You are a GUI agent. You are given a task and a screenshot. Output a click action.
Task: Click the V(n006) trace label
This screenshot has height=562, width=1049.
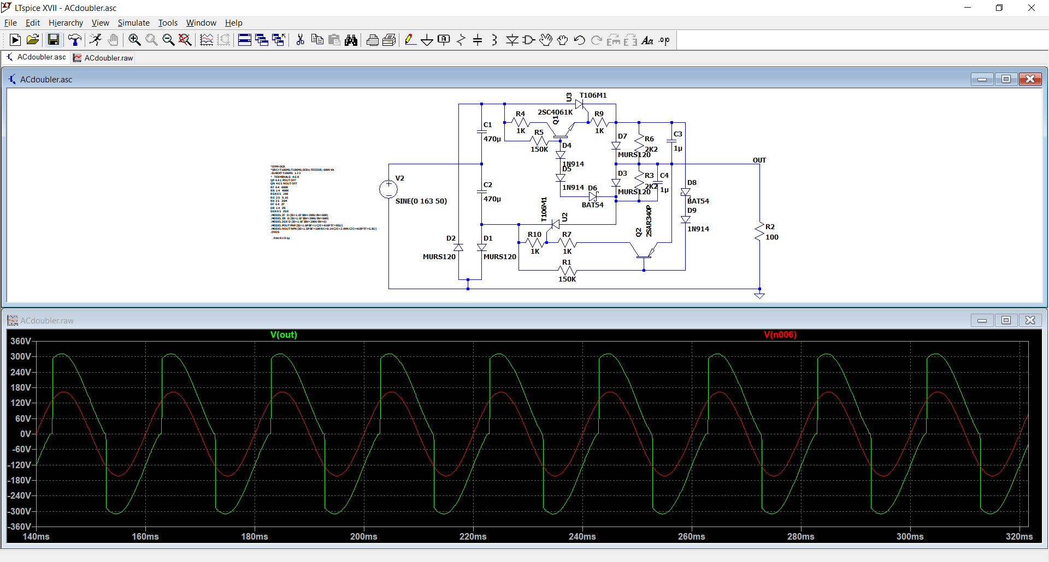click(780, 335)
